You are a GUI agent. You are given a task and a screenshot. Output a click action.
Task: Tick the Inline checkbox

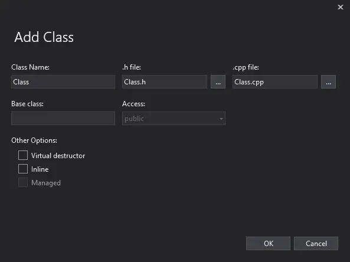point(23,169)
